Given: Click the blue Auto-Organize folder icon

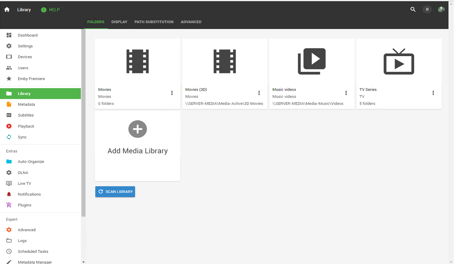Looking at the screenshot, I should [x=9, y=162].
